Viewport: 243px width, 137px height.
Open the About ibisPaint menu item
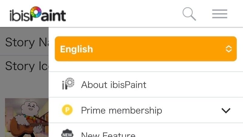pos(114,85)
